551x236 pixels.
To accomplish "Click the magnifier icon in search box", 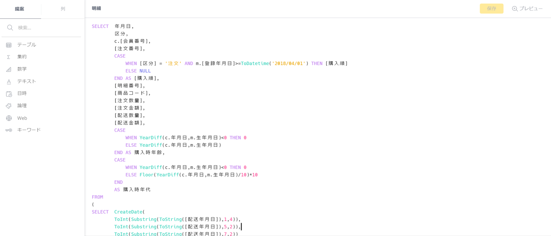I will tap(10, 28).
